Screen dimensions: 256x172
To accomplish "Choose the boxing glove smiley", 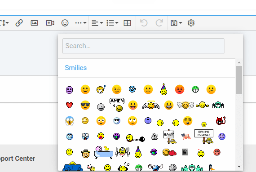I will point(169,152).
